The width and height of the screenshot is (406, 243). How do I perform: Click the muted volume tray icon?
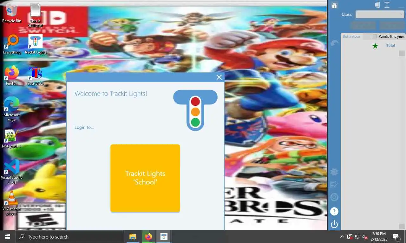[365, 237]
